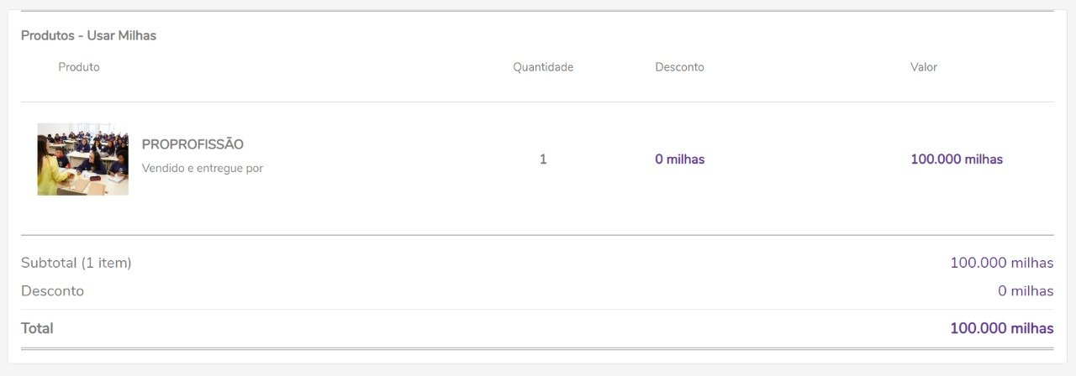Click the Total label
1076x376 pixels.
[x=37, y=328]
